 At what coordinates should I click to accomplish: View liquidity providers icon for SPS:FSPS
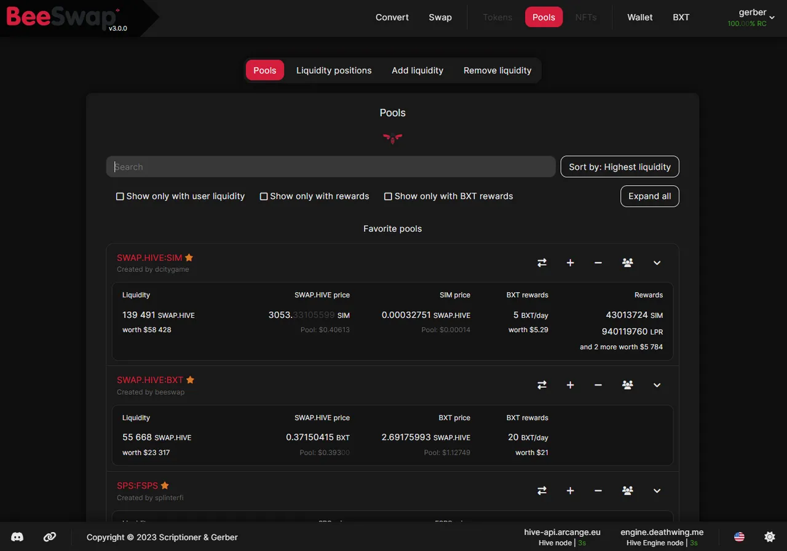(x=628, y=491)
